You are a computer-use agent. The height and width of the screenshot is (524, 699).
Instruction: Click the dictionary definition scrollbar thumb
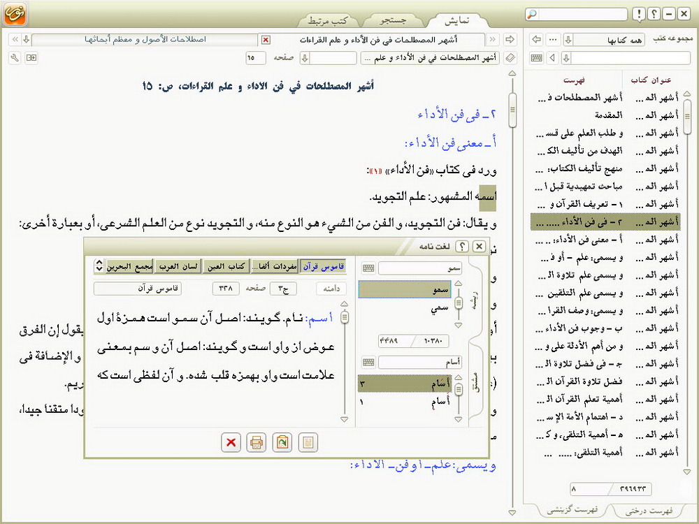[344, 316]
